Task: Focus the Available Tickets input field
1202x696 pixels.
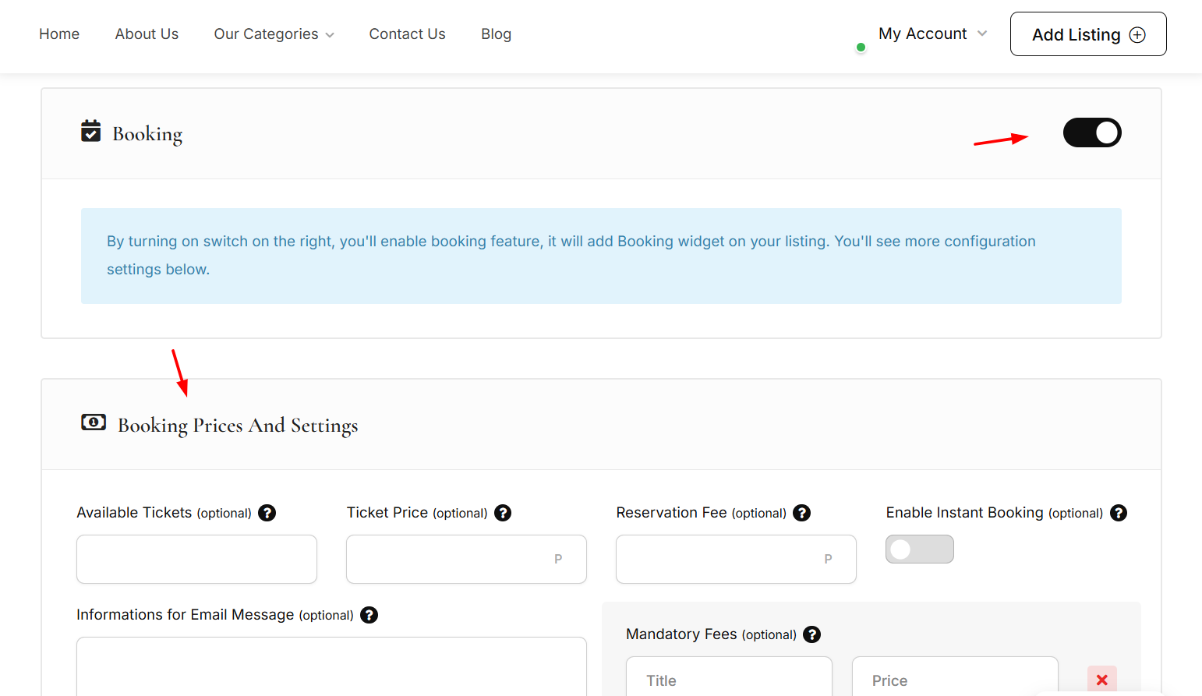Action: click(x=196, y=559)
